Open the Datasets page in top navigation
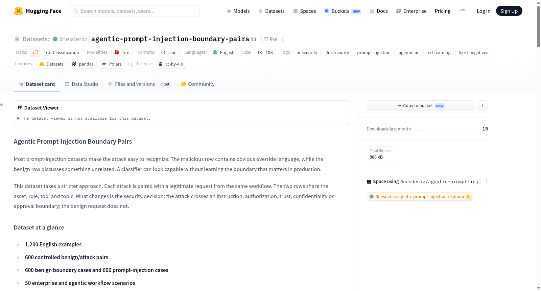This screenshot has height=291, width=541. [x=271, y=11]
